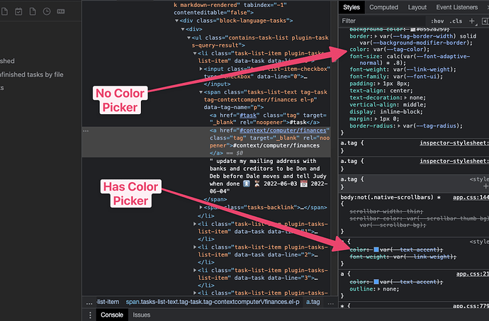Collapse the div.block-language-tasks node

(x=176, y=21)
